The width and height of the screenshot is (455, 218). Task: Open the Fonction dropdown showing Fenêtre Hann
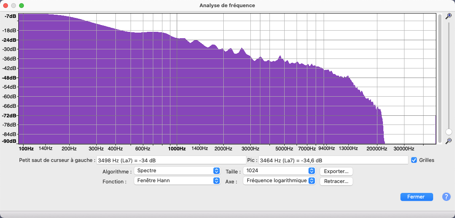tap(176, 181)
